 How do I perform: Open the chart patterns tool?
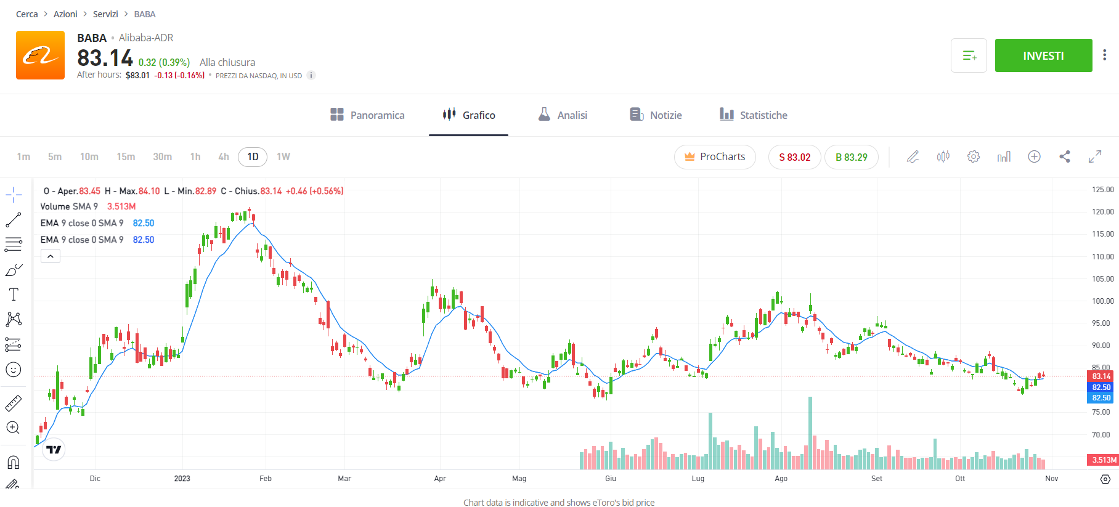click(14, 319)
